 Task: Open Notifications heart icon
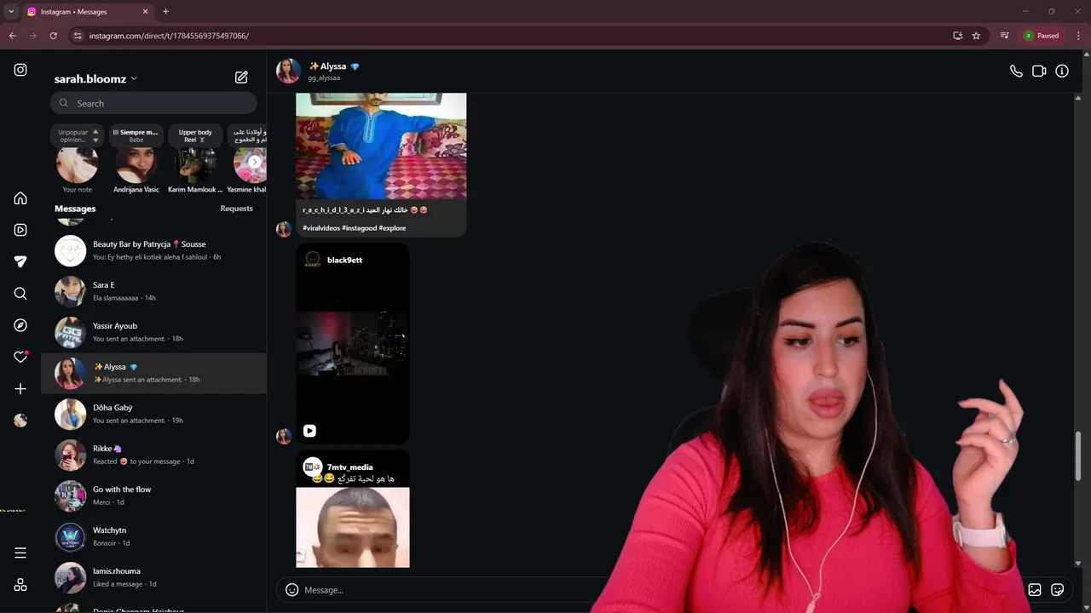tap(20, 357)
